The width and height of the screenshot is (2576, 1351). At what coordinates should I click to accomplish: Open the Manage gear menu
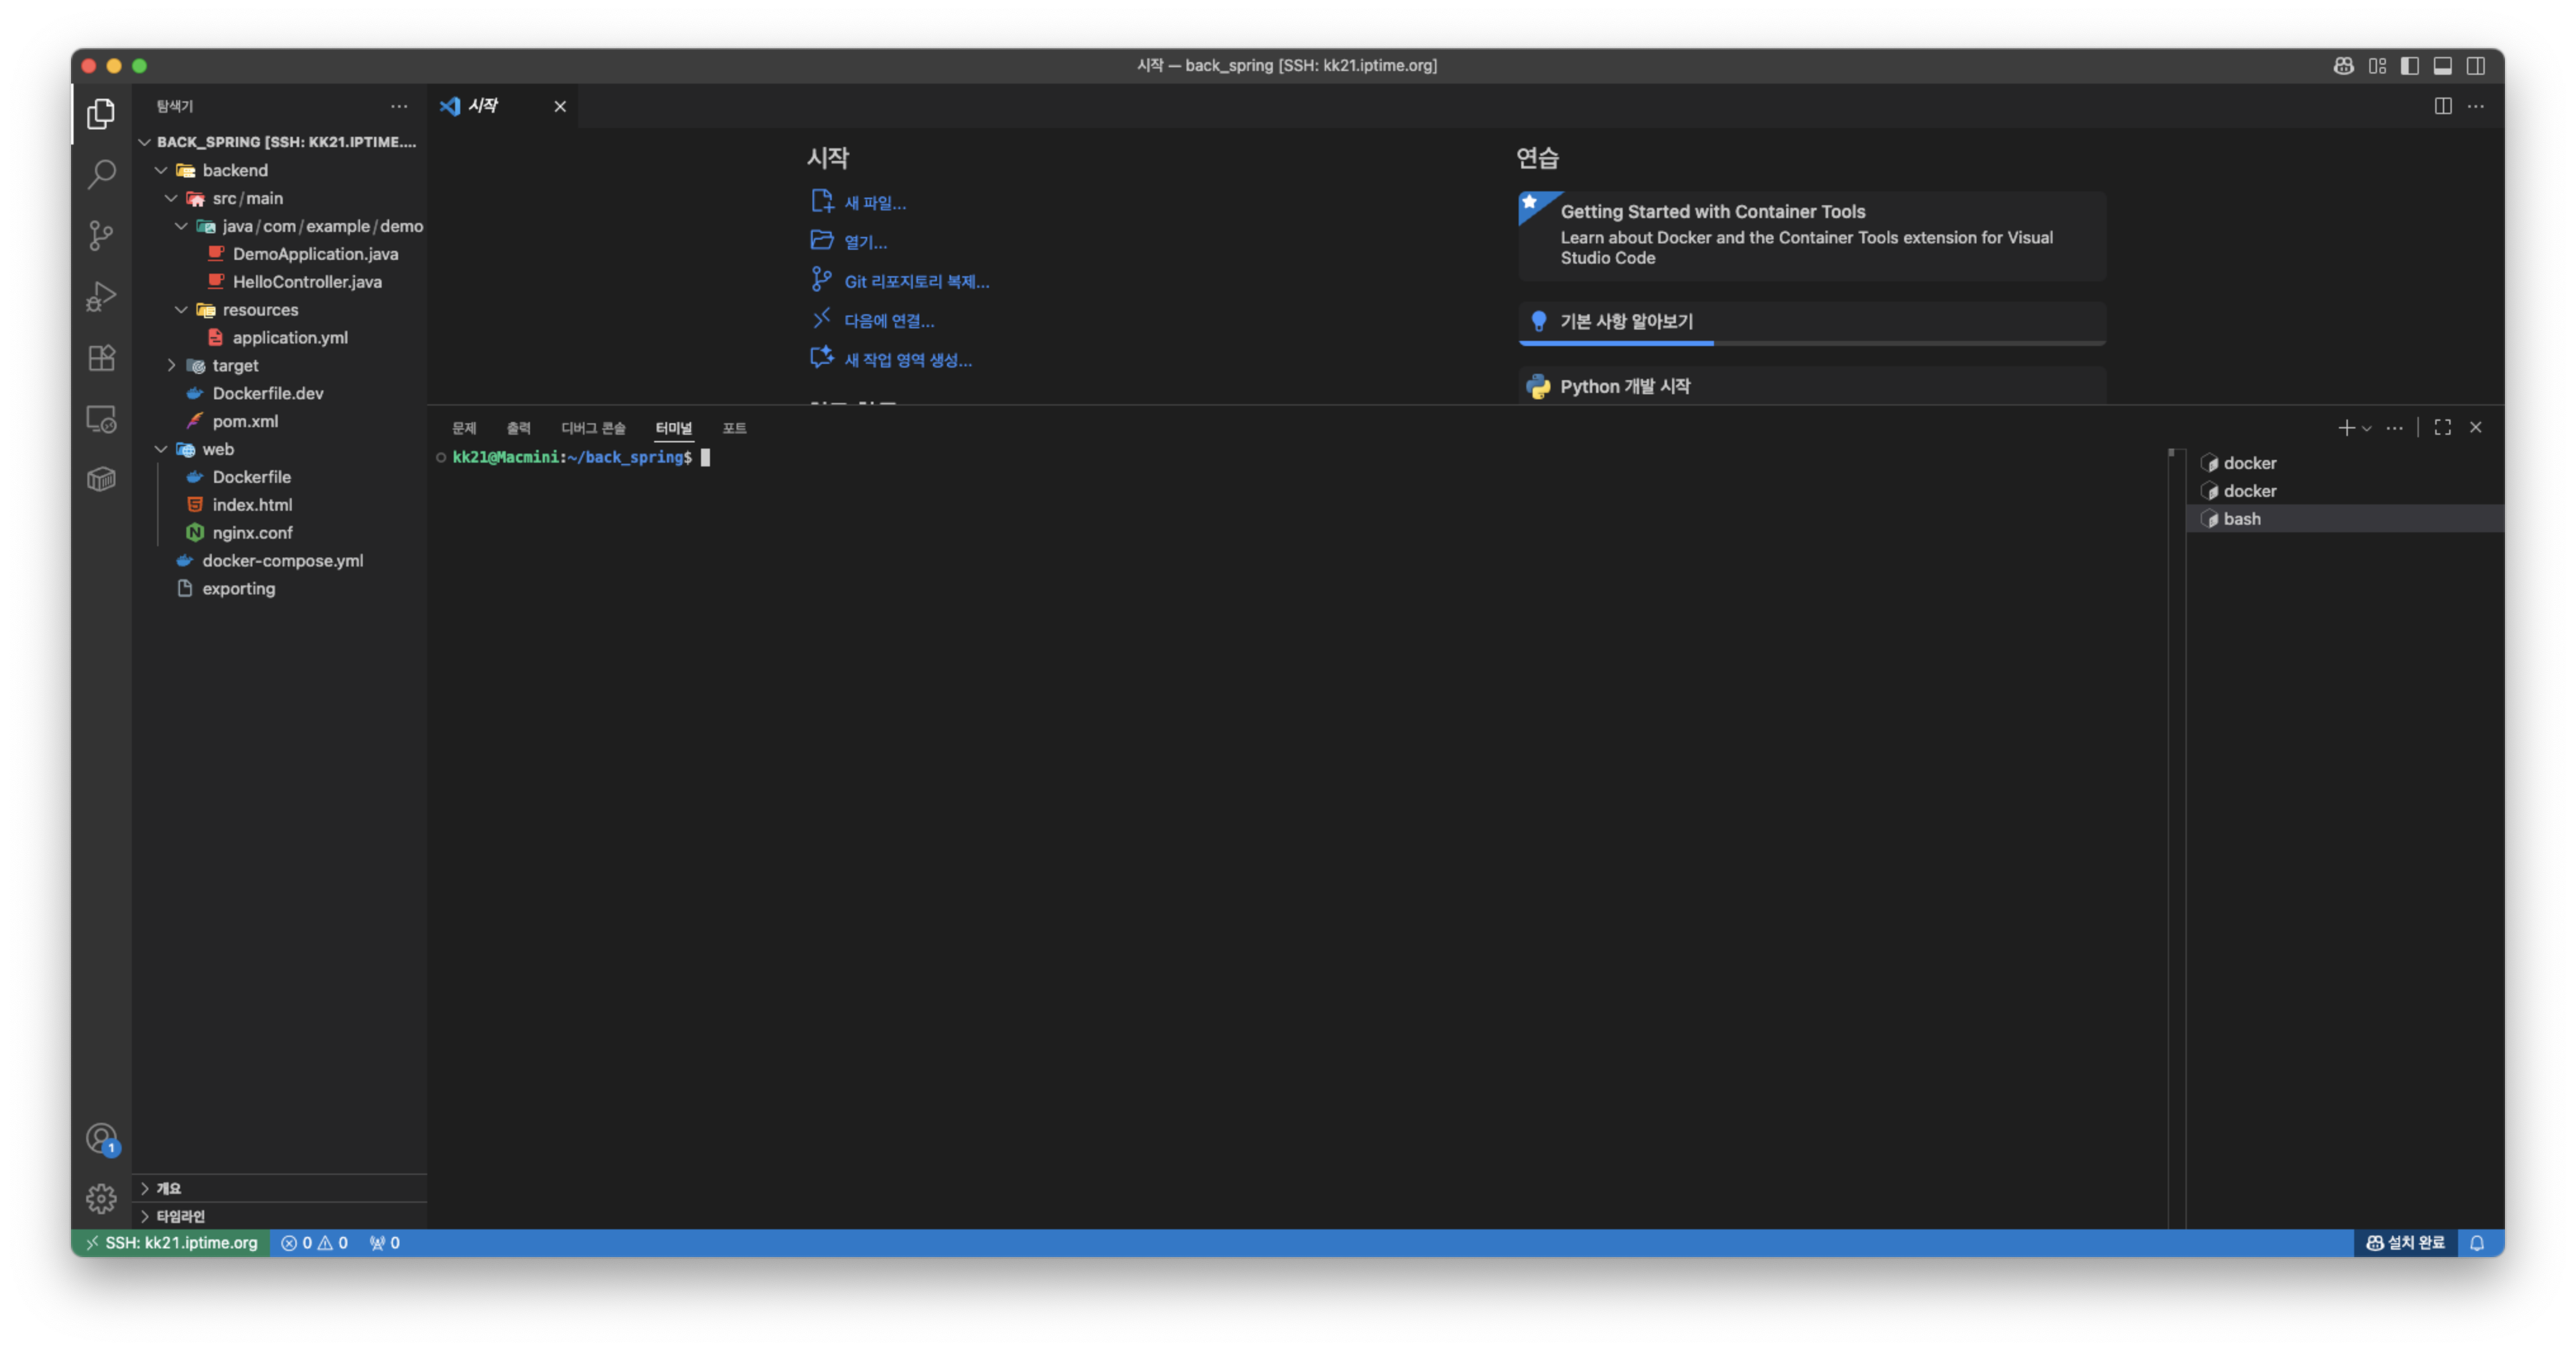(x=101, y=1198)
